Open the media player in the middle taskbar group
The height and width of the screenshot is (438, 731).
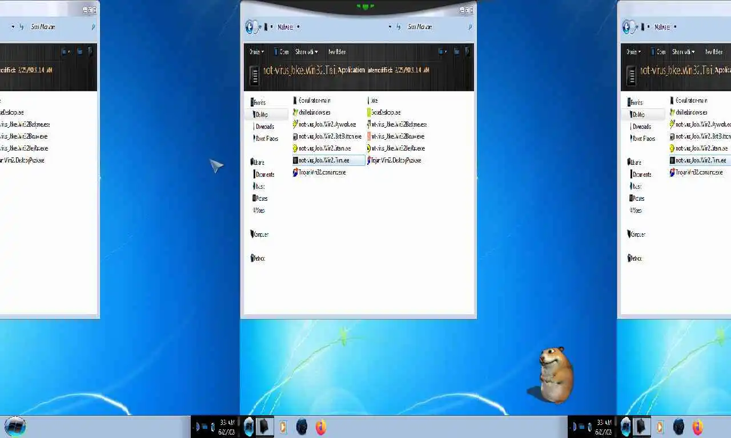[x=283, y=427]
